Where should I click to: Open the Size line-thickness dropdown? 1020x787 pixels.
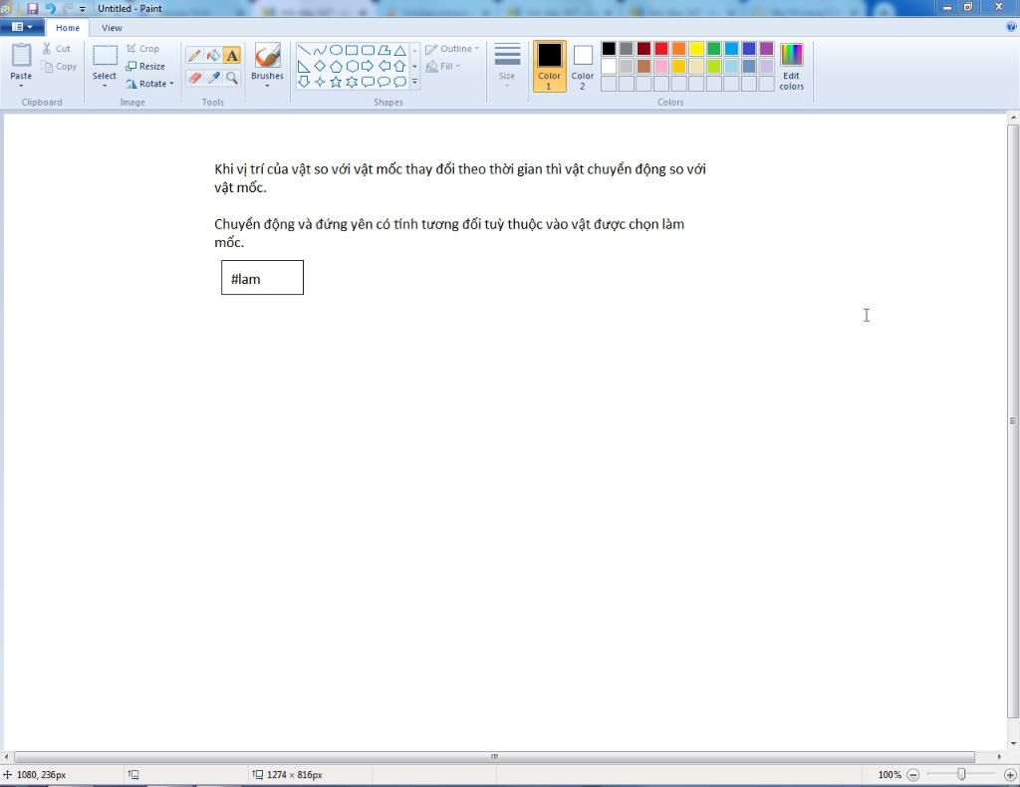pos(507,65)
